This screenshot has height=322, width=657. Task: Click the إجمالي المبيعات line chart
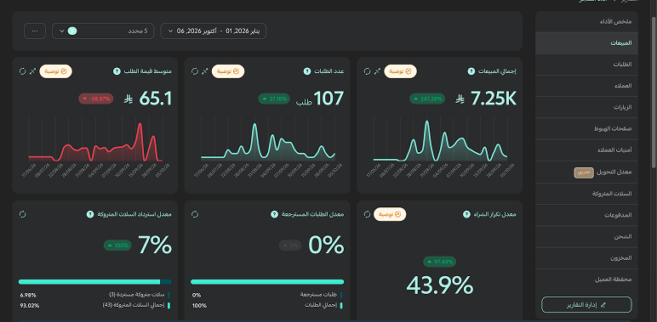pos(440,140)
